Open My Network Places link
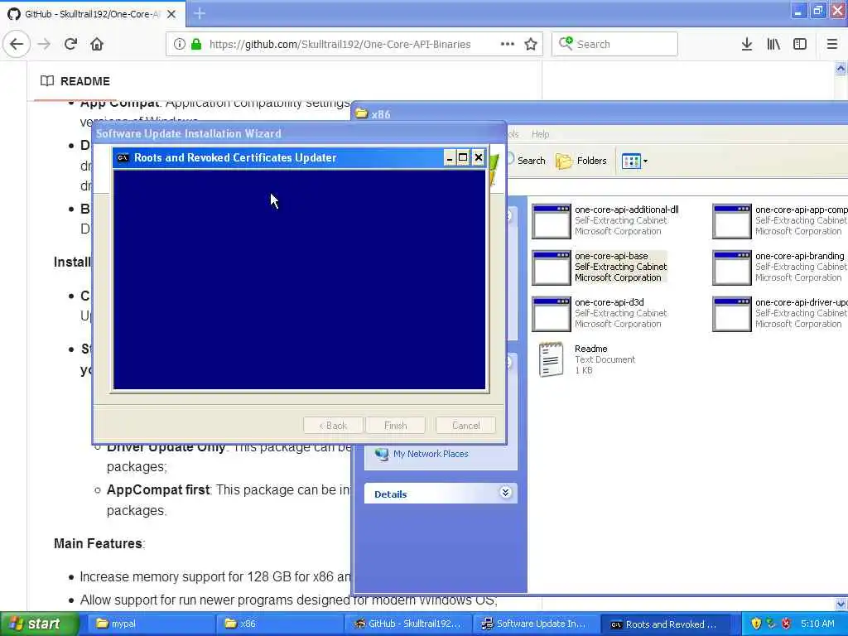This screenshot has height=636, width=848. 431,454
